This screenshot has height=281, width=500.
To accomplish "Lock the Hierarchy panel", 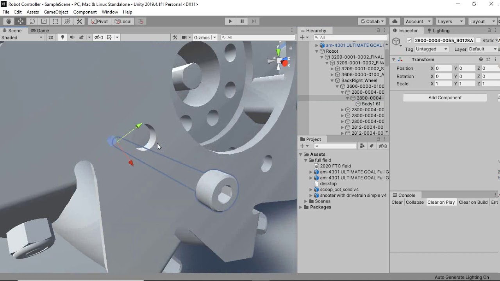I will [x=378, y=30].
